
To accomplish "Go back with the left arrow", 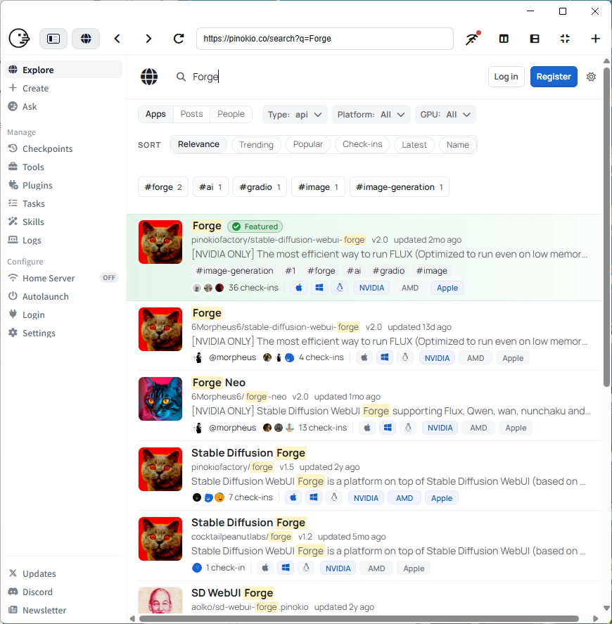I will pos(117,39).
